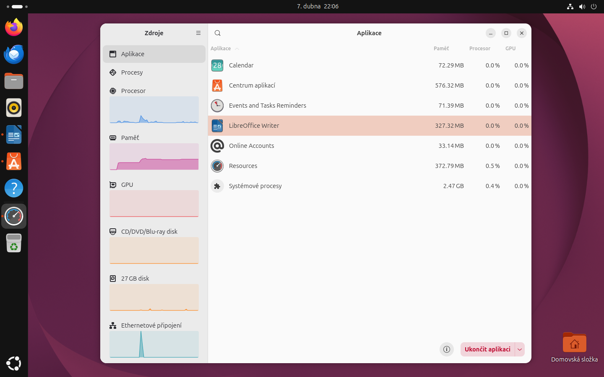The width and height of the screenshot is (604, 377).
Task: Open the Procesor usage graph
Action: click(x=154, y=110)
